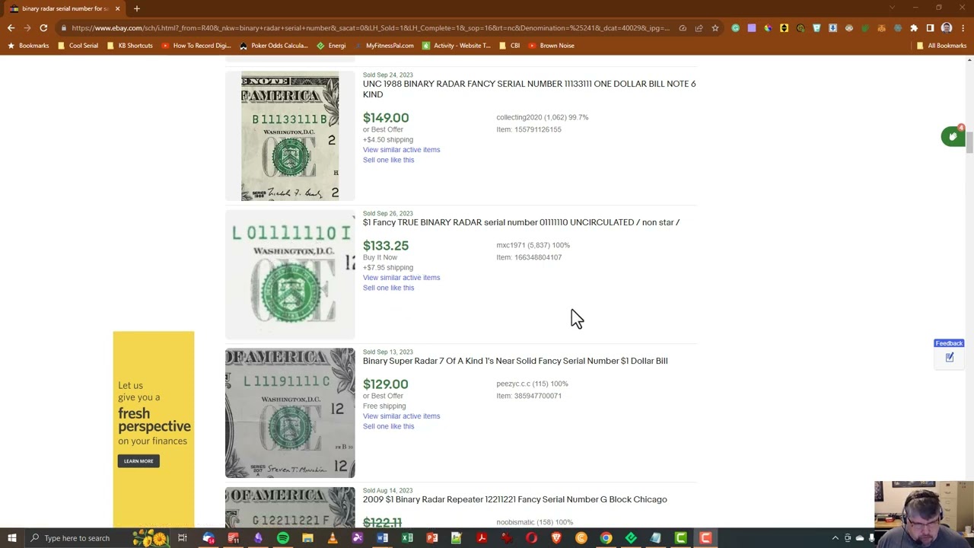Open PowerPoint from the taskbar
The height and width of the screenshot is (548, 974).
432,538
